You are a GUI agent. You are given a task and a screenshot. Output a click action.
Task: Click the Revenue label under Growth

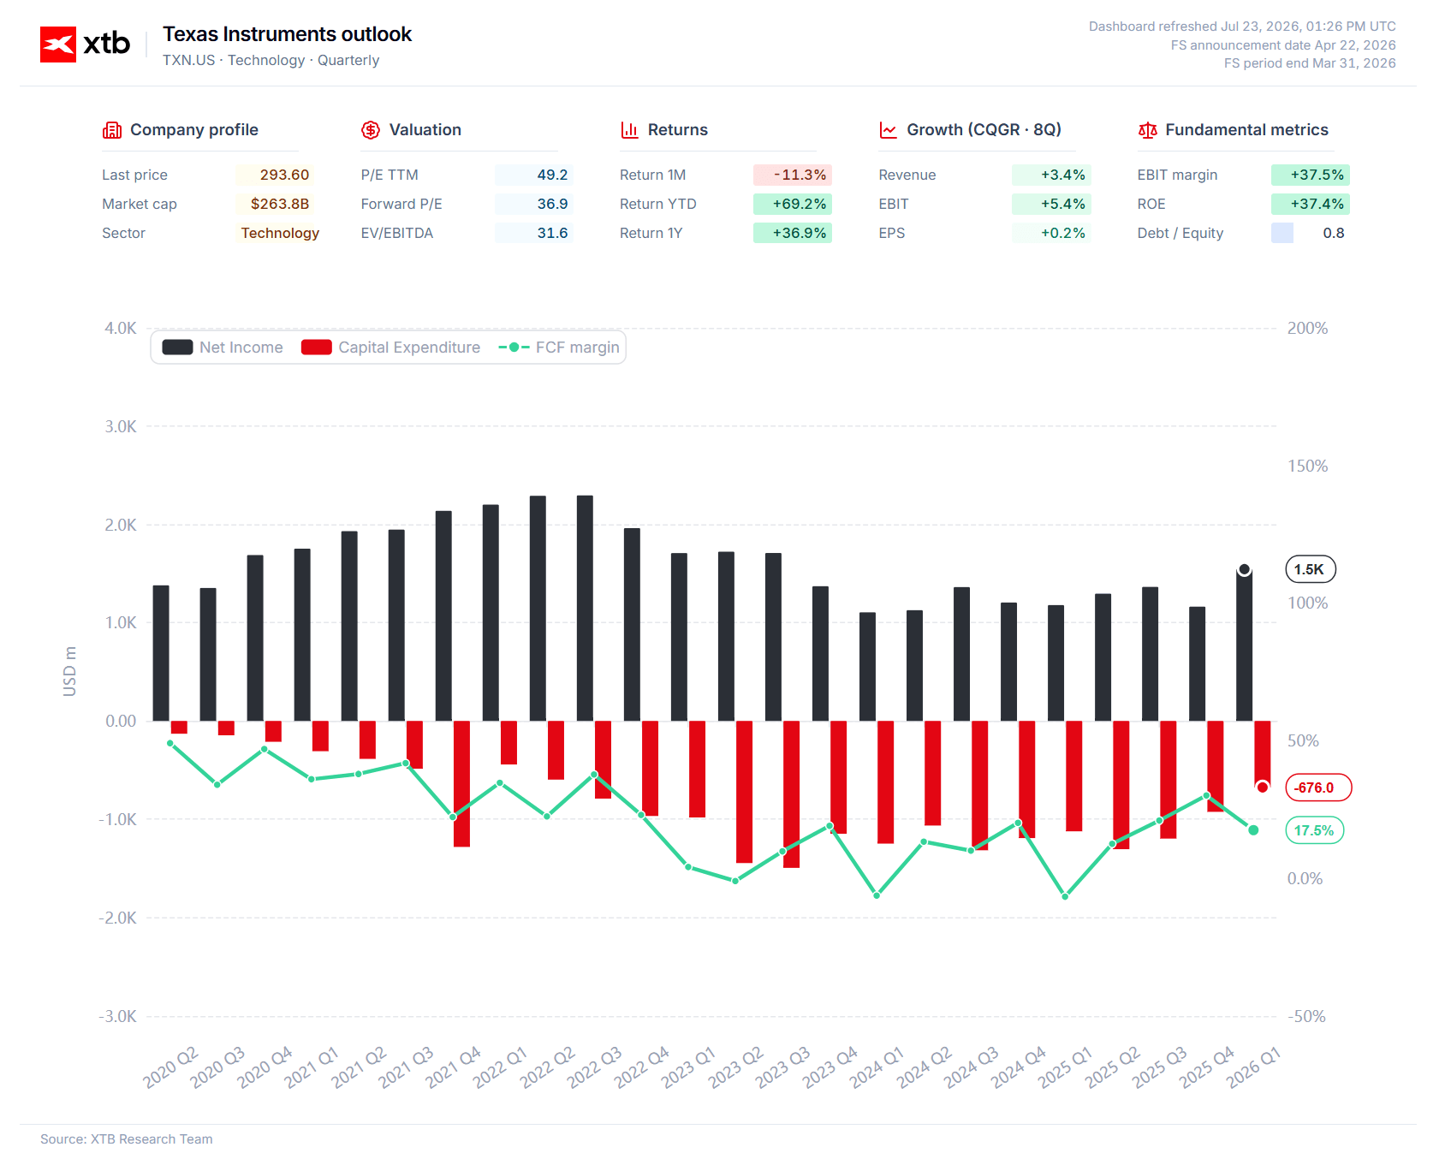coord(907,175)
